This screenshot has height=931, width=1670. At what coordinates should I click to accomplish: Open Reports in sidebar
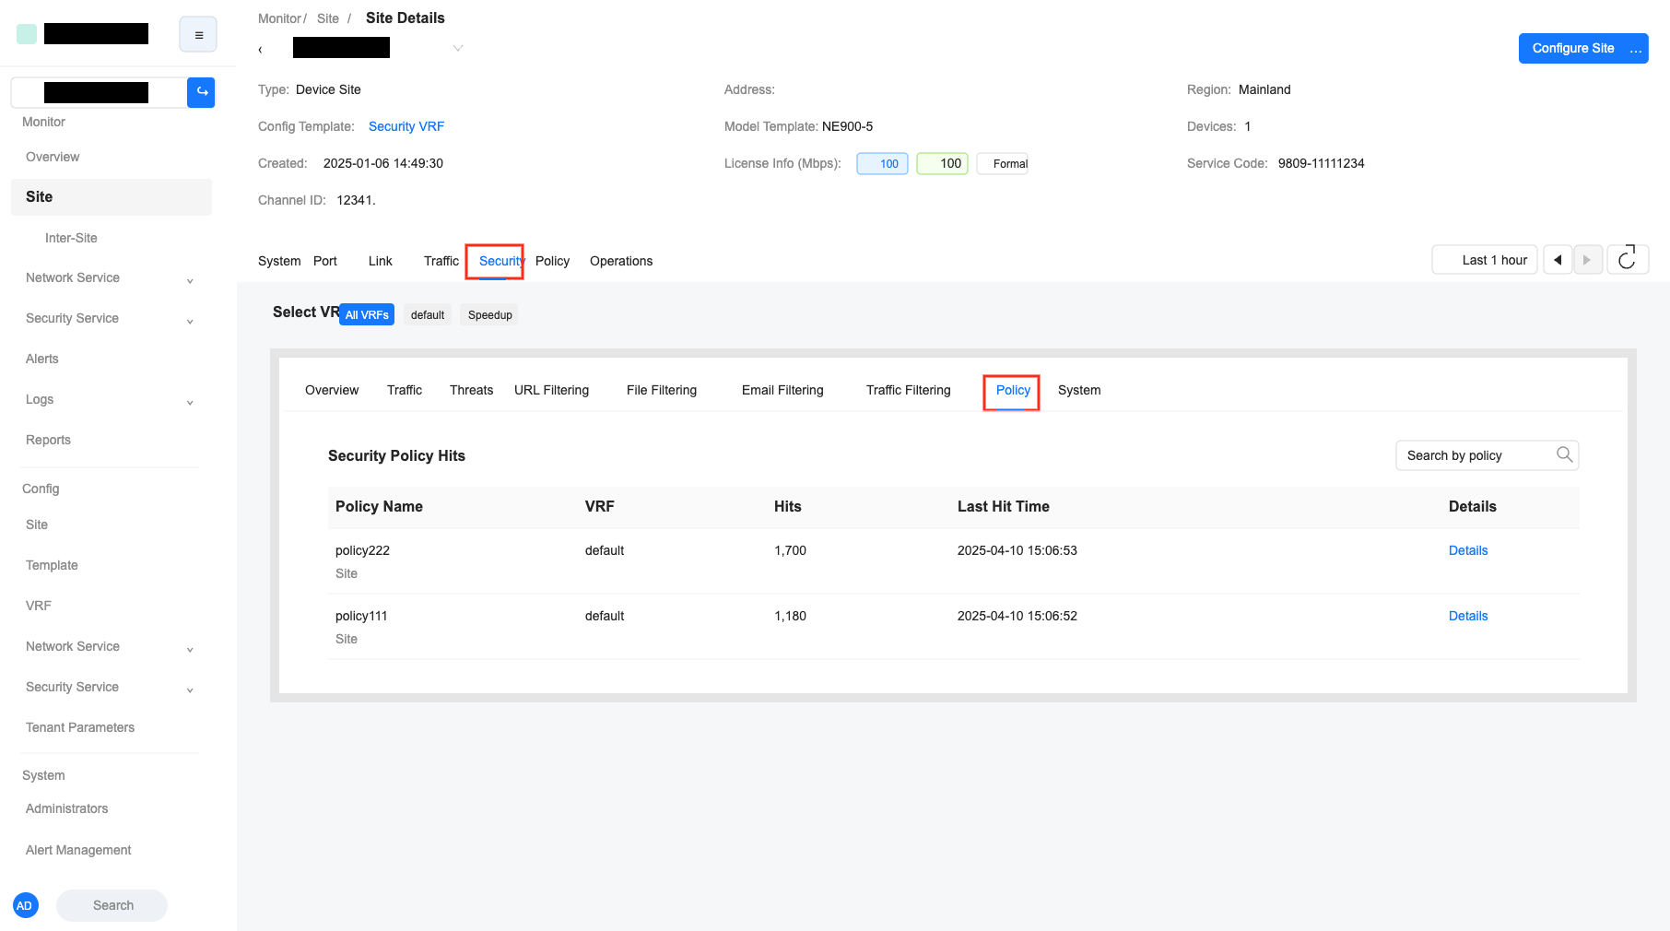48,441
